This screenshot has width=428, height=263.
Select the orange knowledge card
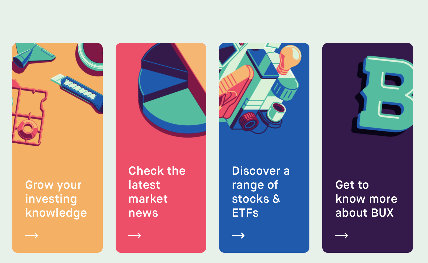[57, 148]
